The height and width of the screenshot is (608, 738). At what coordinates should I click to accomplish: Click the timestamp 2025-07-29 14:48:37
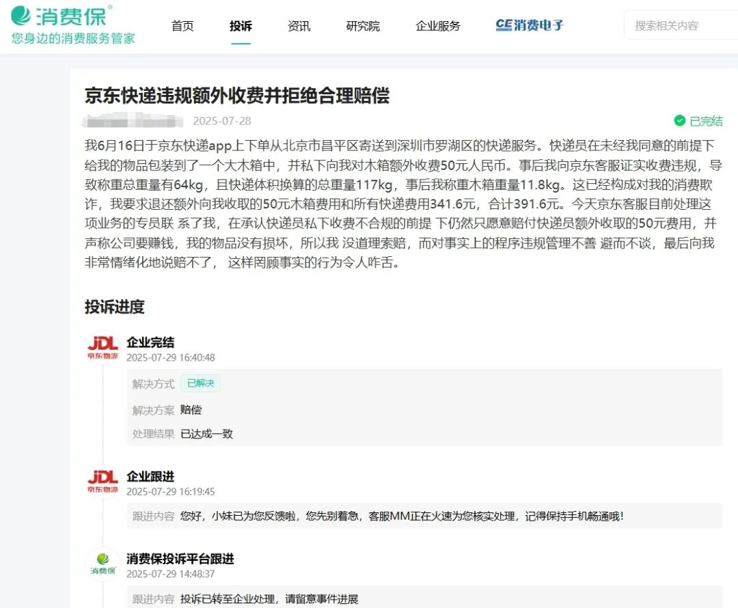[x=171, y=574]
